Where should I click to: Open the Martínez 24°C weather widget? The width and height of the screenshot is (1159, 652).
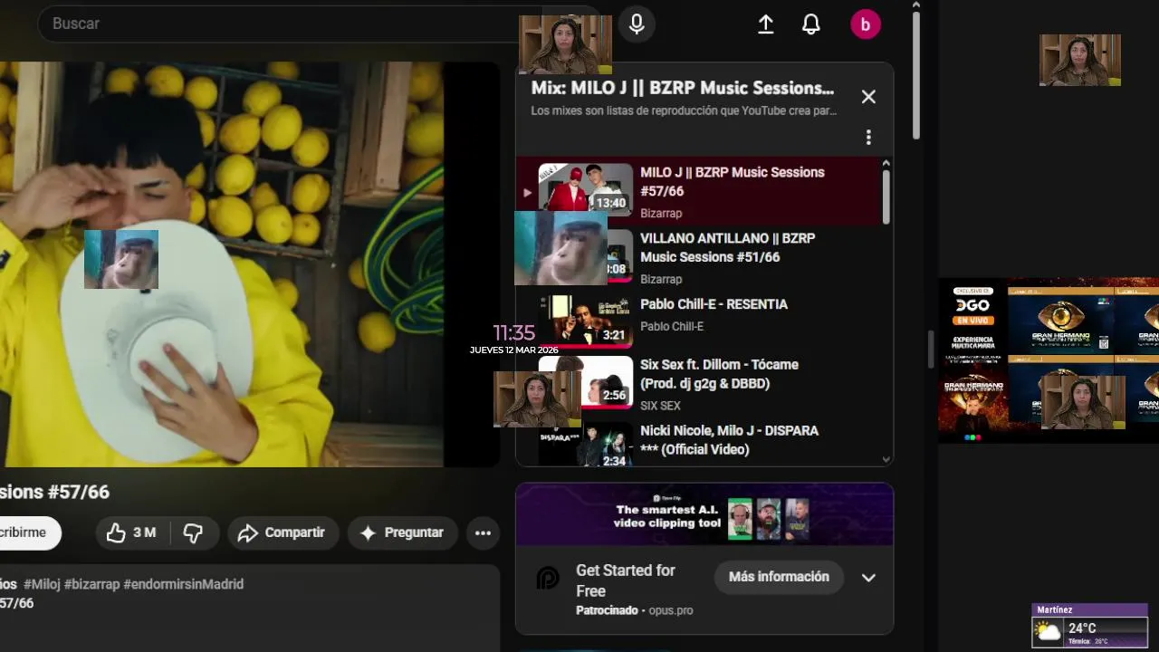pyautogui.click(x=1090, y=626)
